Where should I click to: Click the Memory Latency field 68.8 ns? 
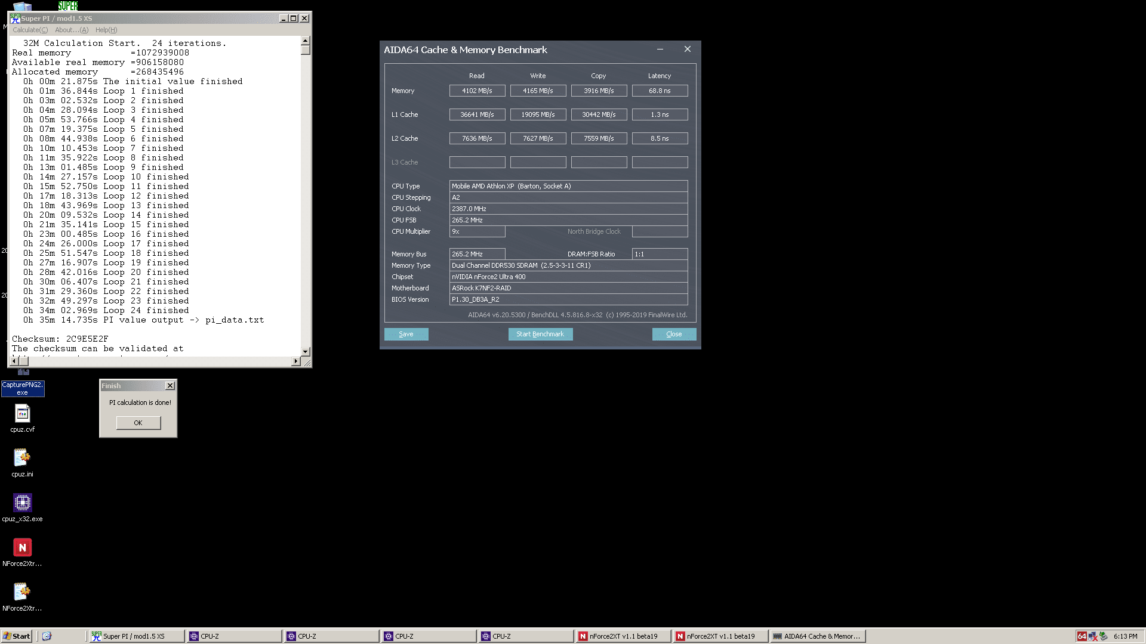pyautogui.click(x=660, y=91)
